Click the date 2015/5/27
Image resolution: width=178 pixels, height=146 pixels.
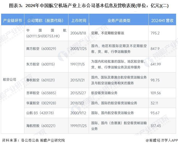78,93
